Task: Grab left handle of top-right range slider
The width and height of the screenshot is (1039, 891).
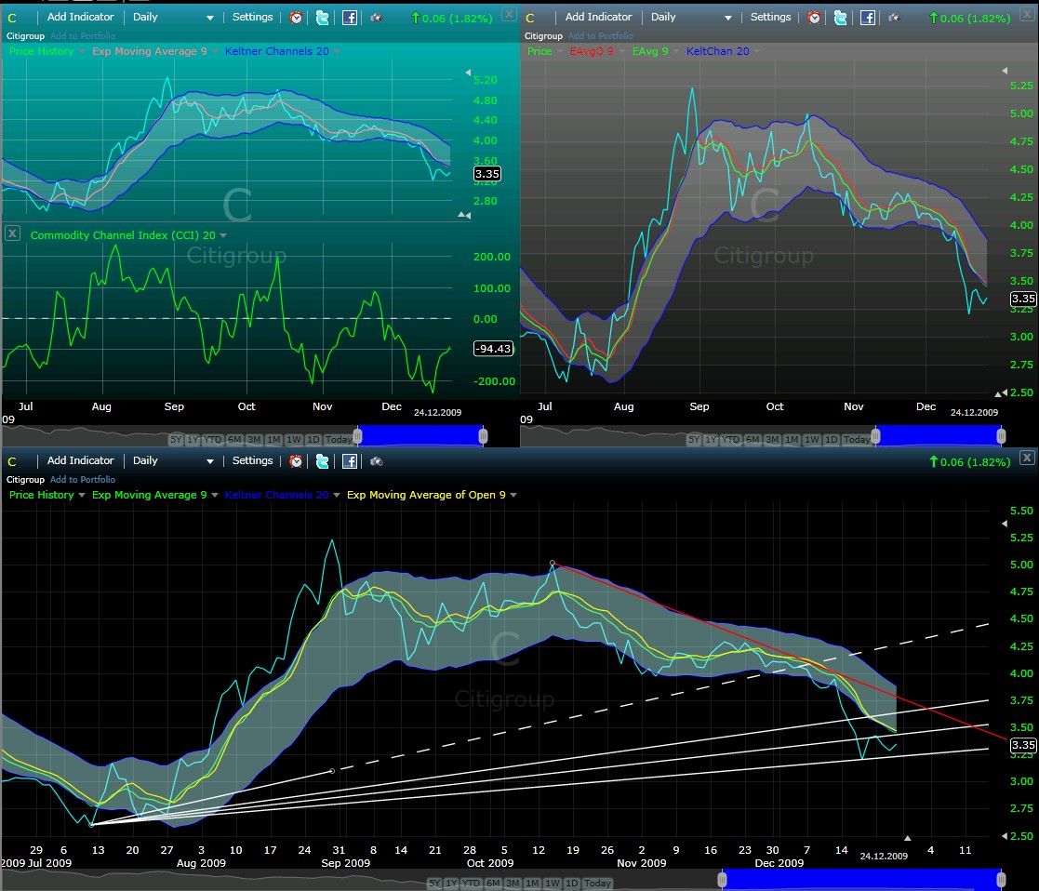Action: pos(876,436)
